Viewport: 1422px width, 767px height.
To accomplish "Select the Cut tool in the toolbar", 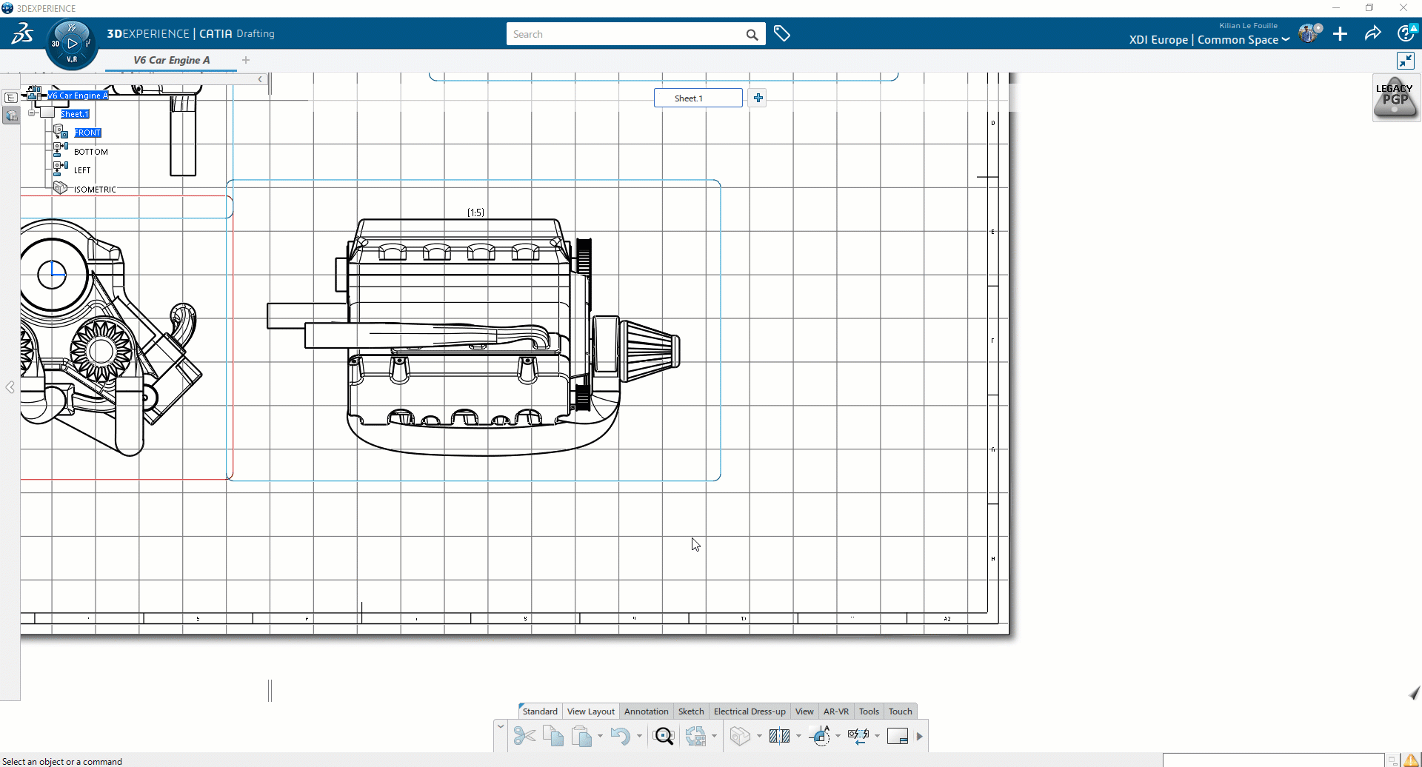I will tap(524, 735).
